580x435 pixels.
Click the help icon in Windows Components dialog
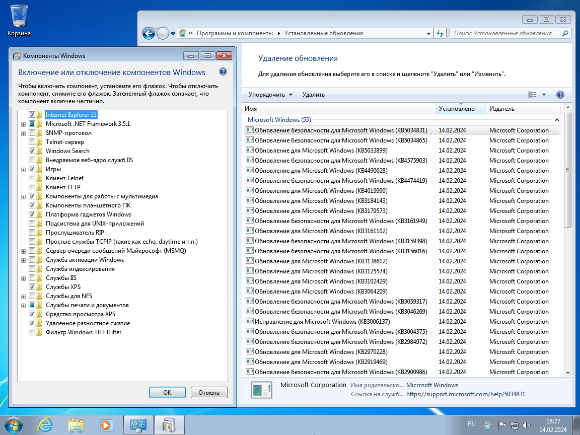[x=223, y=72]
